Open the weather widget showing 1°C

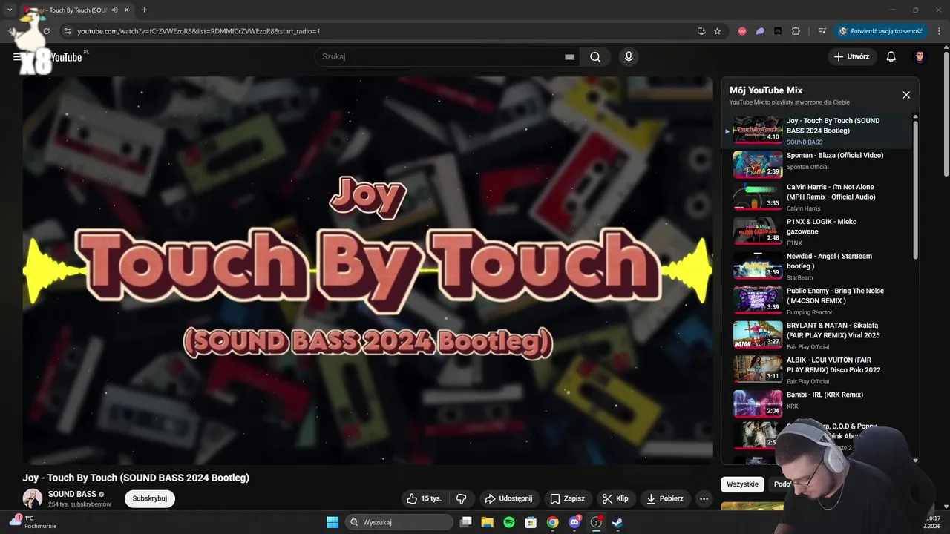tap(33, 522)
